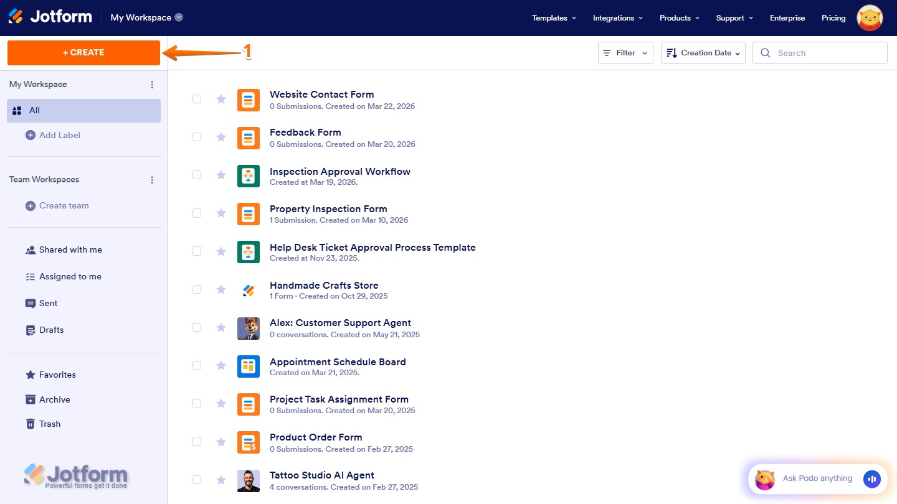Check the checkbox next to Handmade Crafts Store
The height and width of the screenshot is (504, 897).
[x=197, y=289]
